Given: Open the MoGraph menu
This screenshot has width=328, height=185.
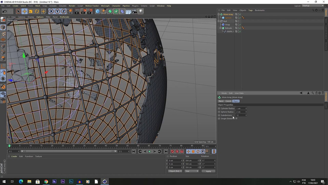Looking at the screenshot, I should point(105,6).
